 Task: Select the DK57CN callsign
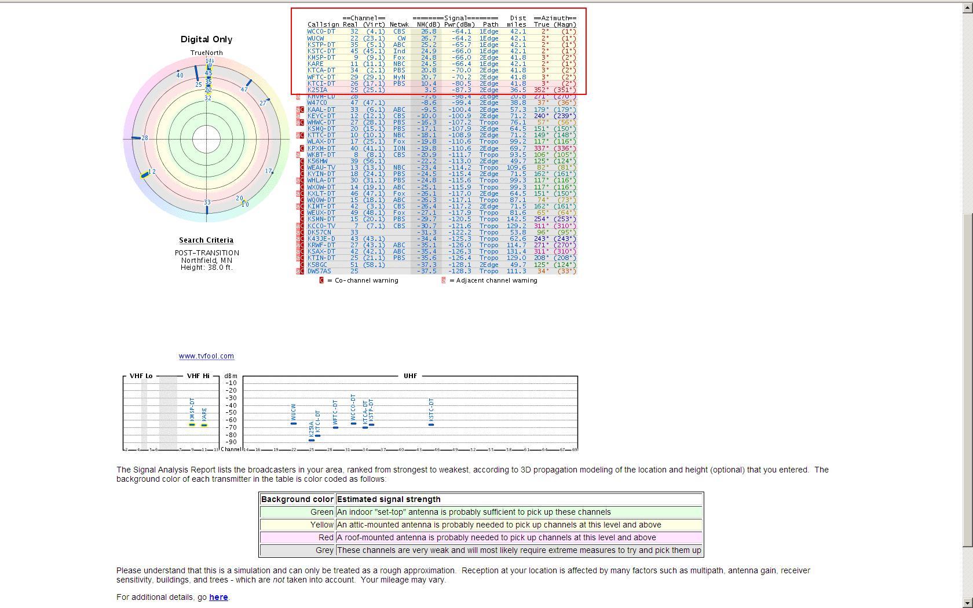tap(319, 232)
